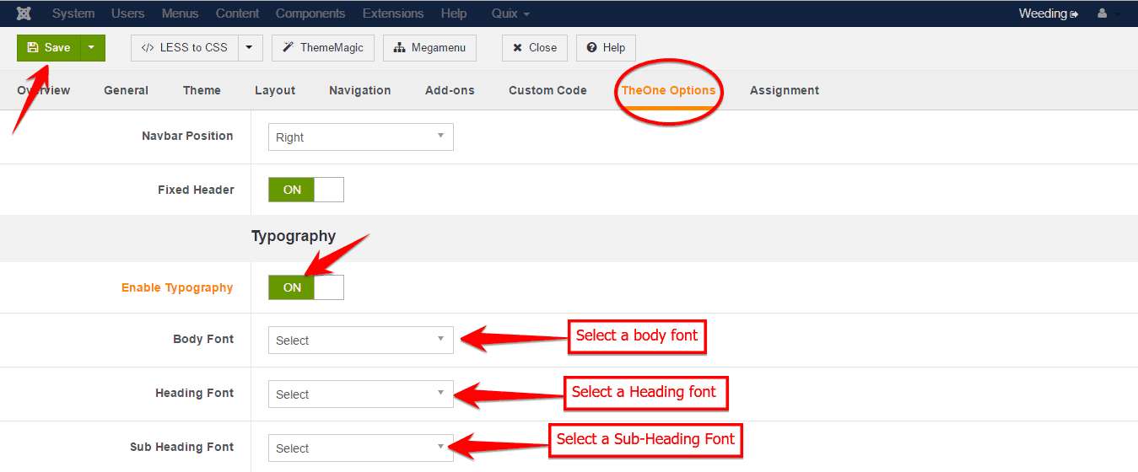
Task: Close the template editor
Action: tap(534, 48)
